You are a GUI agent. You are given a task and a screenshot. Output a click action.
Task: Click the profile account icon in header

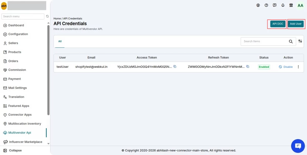point(258,5)
